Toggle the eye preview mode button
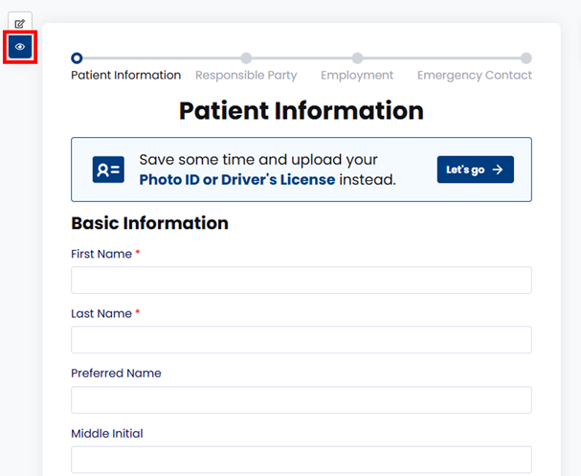581x476 pixels. [20, 46]
